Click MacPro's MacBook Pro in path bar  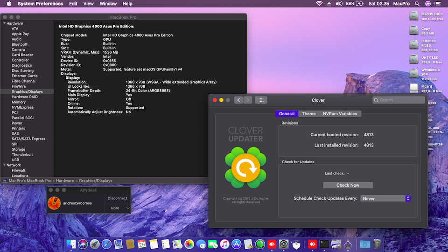click(30, 181)
